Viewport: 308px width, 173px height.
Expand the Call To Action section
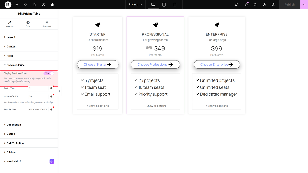point(29,143)
